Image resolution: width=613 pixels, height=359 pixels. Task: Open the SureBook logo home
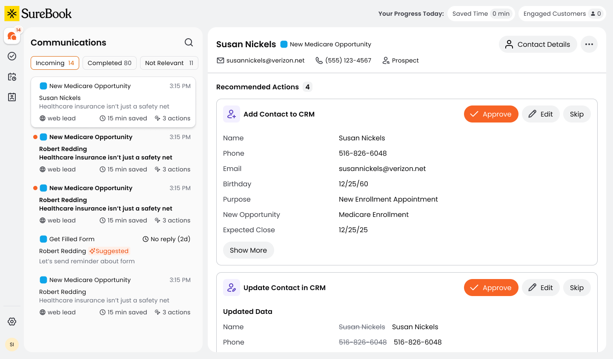tap(38, 14)
